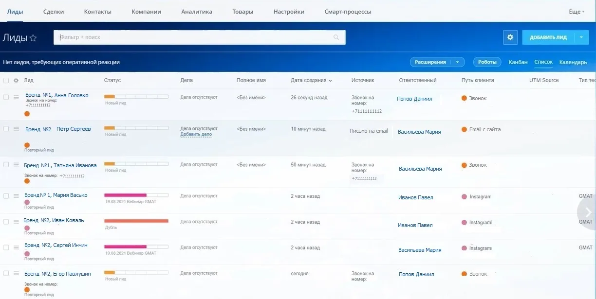
Task: Click the magnifier icon in the filter field
Action: click(336, 37)
